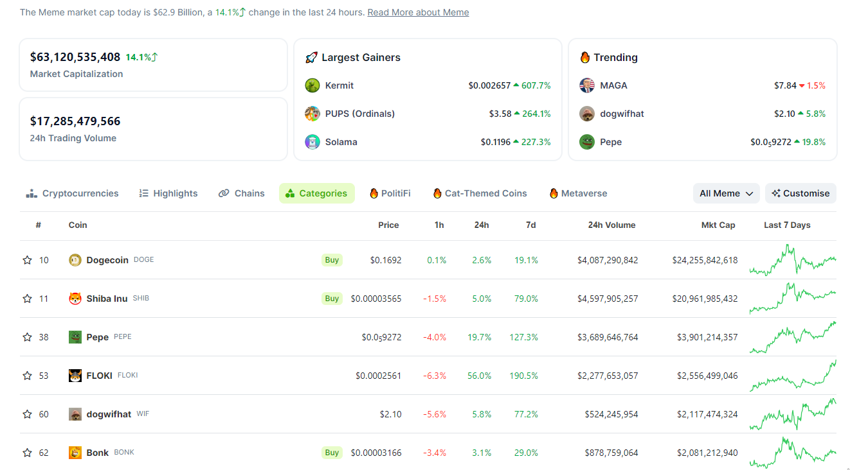The width and height of the screenshot is (850, 470).
Task: Open the Metaverse category
Action: tap(578, 193)
